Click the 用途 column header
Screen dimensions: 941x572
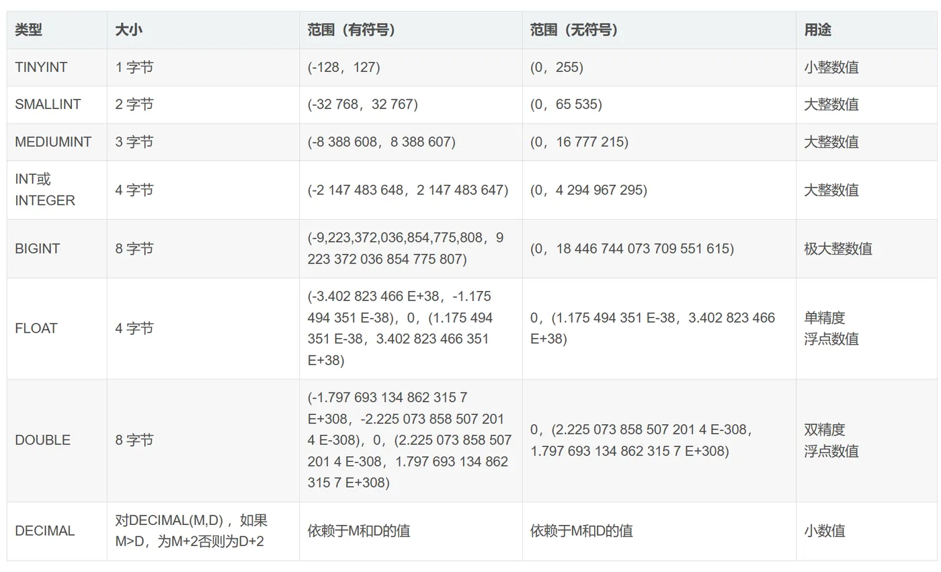pos(817,30)
